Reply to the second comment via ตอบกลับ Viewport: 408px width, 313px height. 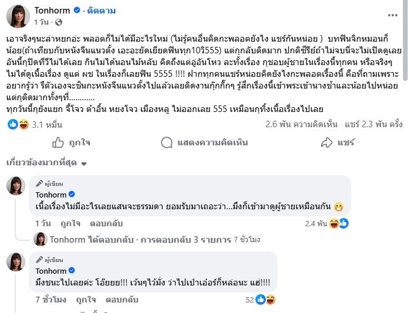[122, 300]
